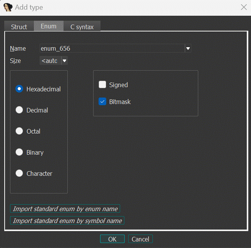Uncheck the Bitmask checkbox
Viewport: 251px width, 248px height.
102,102
